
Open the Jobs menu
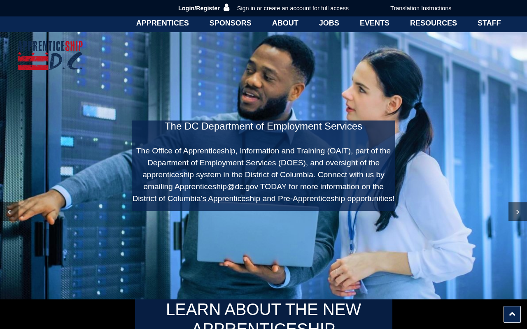(x=329, y=23)
